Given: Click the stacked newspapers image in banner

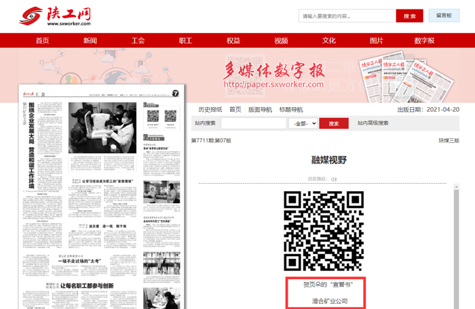Looking at the screenshot, I should tap(406, 77).
